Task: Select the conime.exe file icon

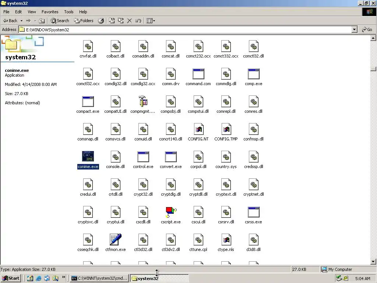Action: click(88, 156)
